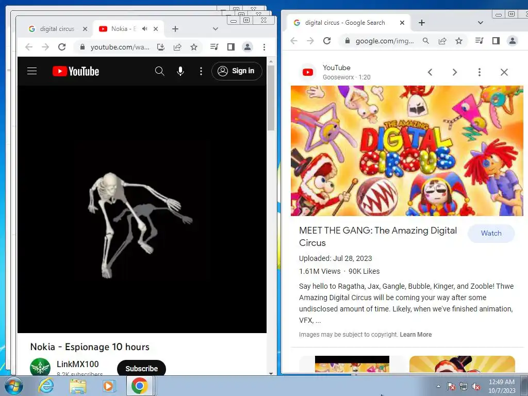Bookmark the YouTube page with star
The width and height of the screenshot is (528, 396).
pyautogui.click(x=194, y=47)
